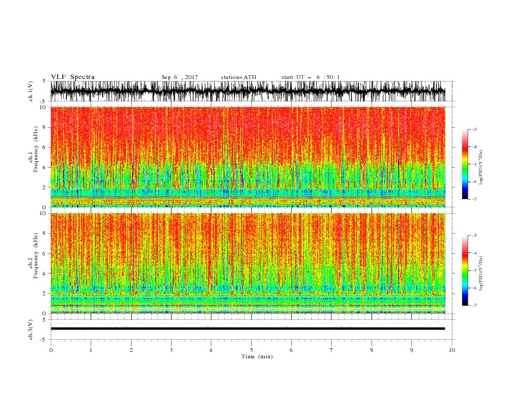This screenshot has height=393, width=509.
Task: Click the ch.1 colorbar "log(PSD)(V²/Hz)" label
Action: (481, 168)
